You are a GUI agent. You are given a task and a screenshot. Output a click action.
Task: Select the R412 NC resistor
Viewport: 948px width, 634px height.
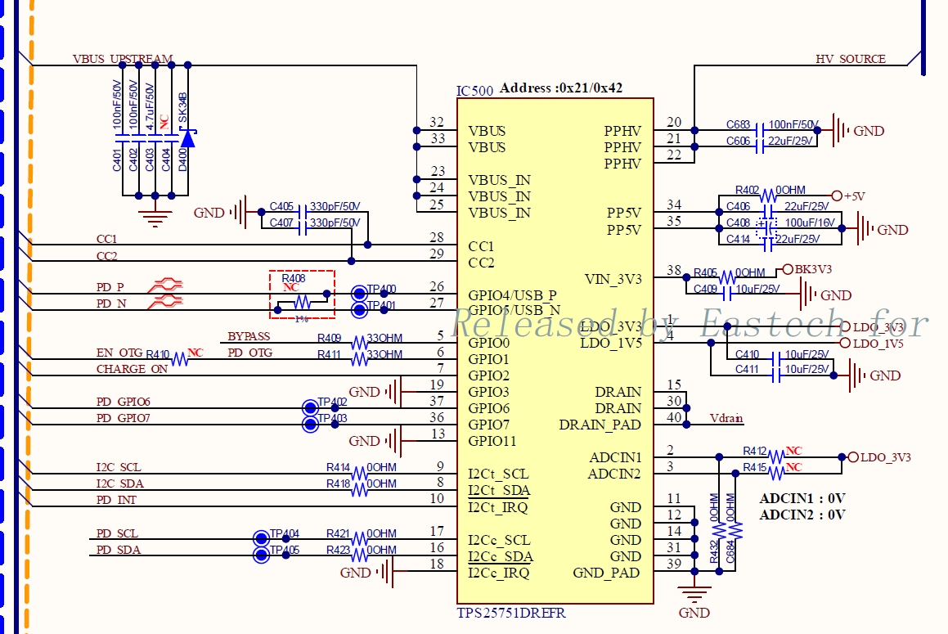(775, 457)
